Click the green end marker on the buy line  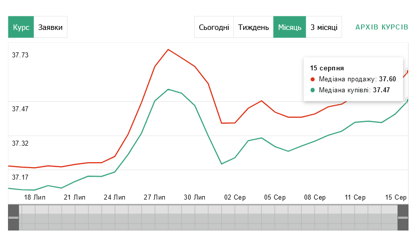coord(408,100)
